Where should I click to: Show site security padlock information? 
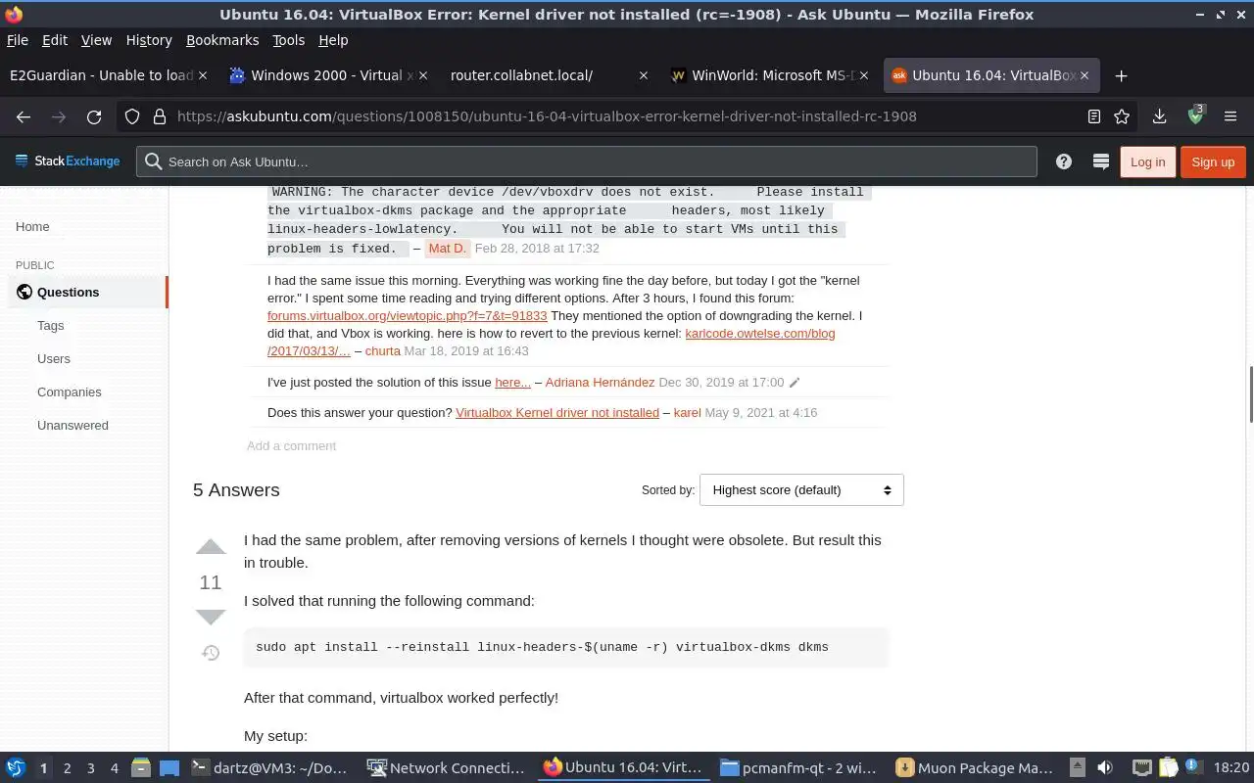click(160, 116)
